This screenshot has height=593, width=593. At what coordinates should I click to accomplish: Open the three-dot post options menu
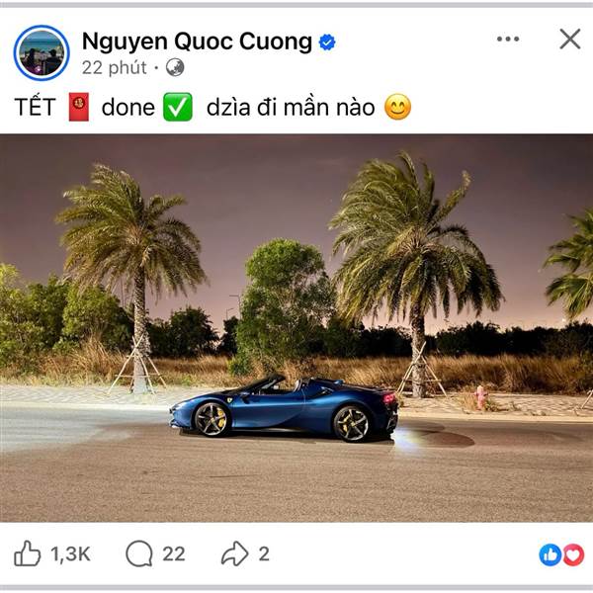tap(508, 39)
